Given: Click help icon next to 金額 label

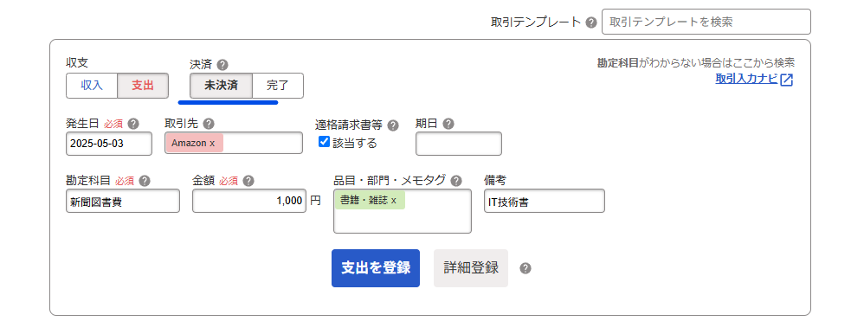Looking at the screenshot, I should click(248, 181).
